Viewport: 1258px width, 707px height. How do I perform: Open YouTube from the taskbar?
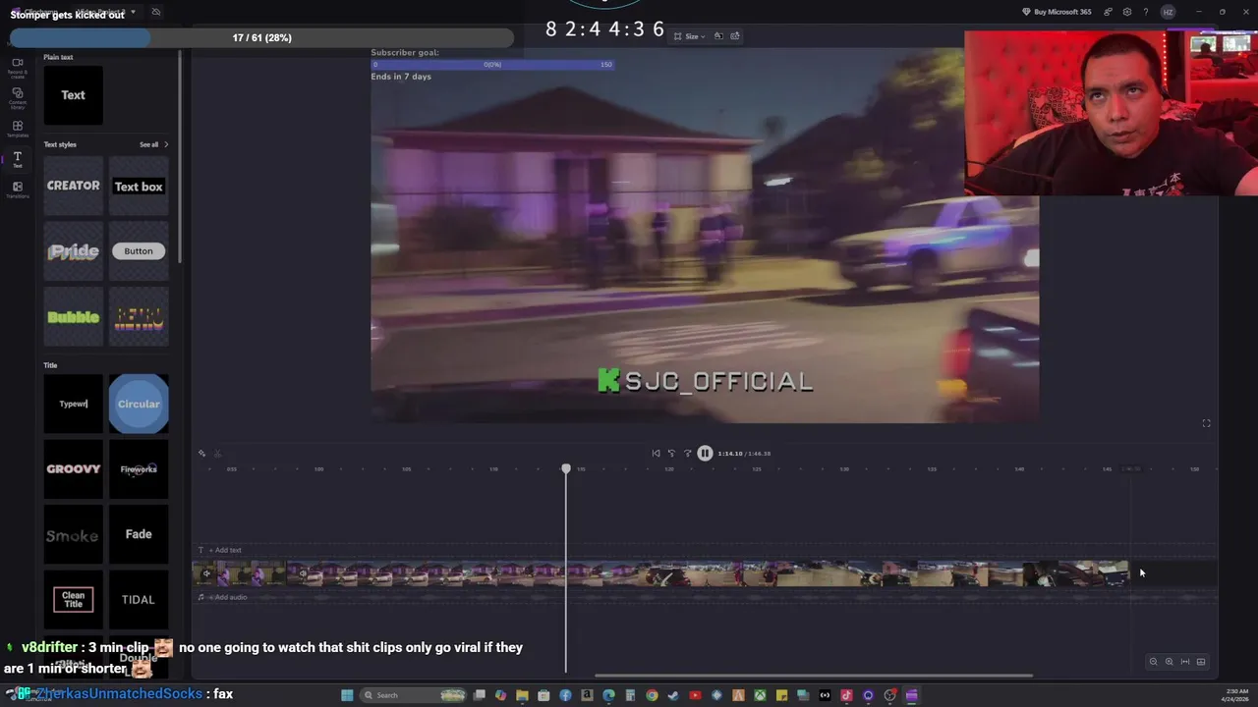[695, 695]
